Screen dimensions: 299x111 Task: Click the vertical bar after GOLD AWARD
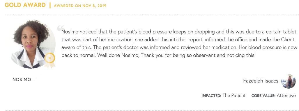[50, 5]
